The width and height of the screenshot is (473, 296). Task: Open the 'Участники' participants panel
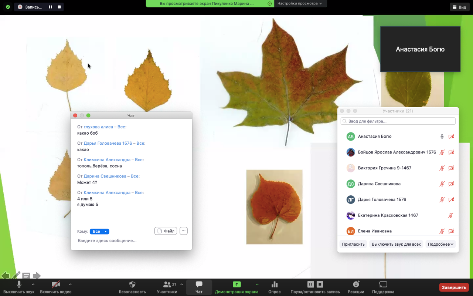point(167,287)
